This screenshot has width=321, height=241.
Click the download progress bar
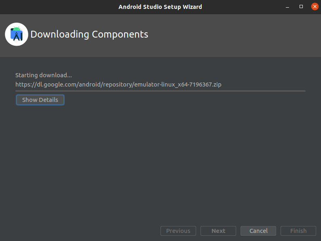coord(160,91)
